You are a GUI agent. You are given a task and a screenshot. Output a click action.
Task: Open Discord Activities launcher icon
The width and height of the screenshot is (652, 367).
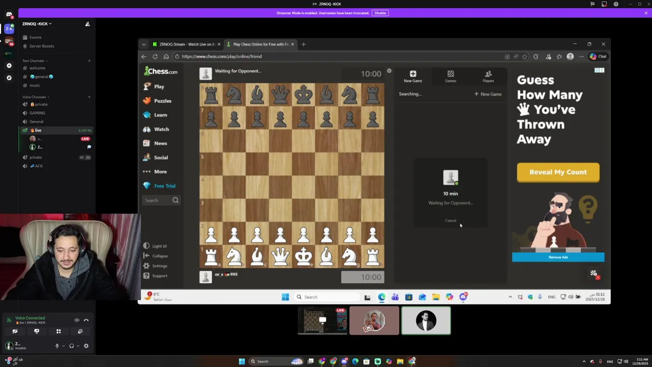click(59, 331)
